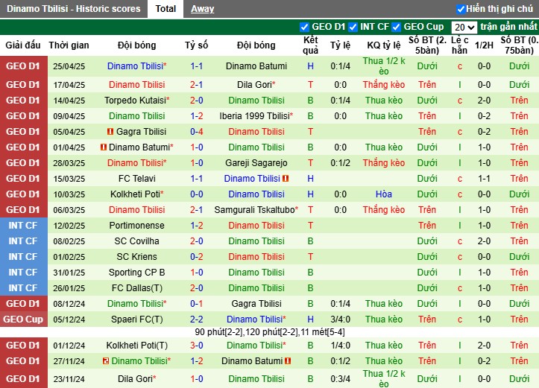Open the Away tab

pos(203,9)
